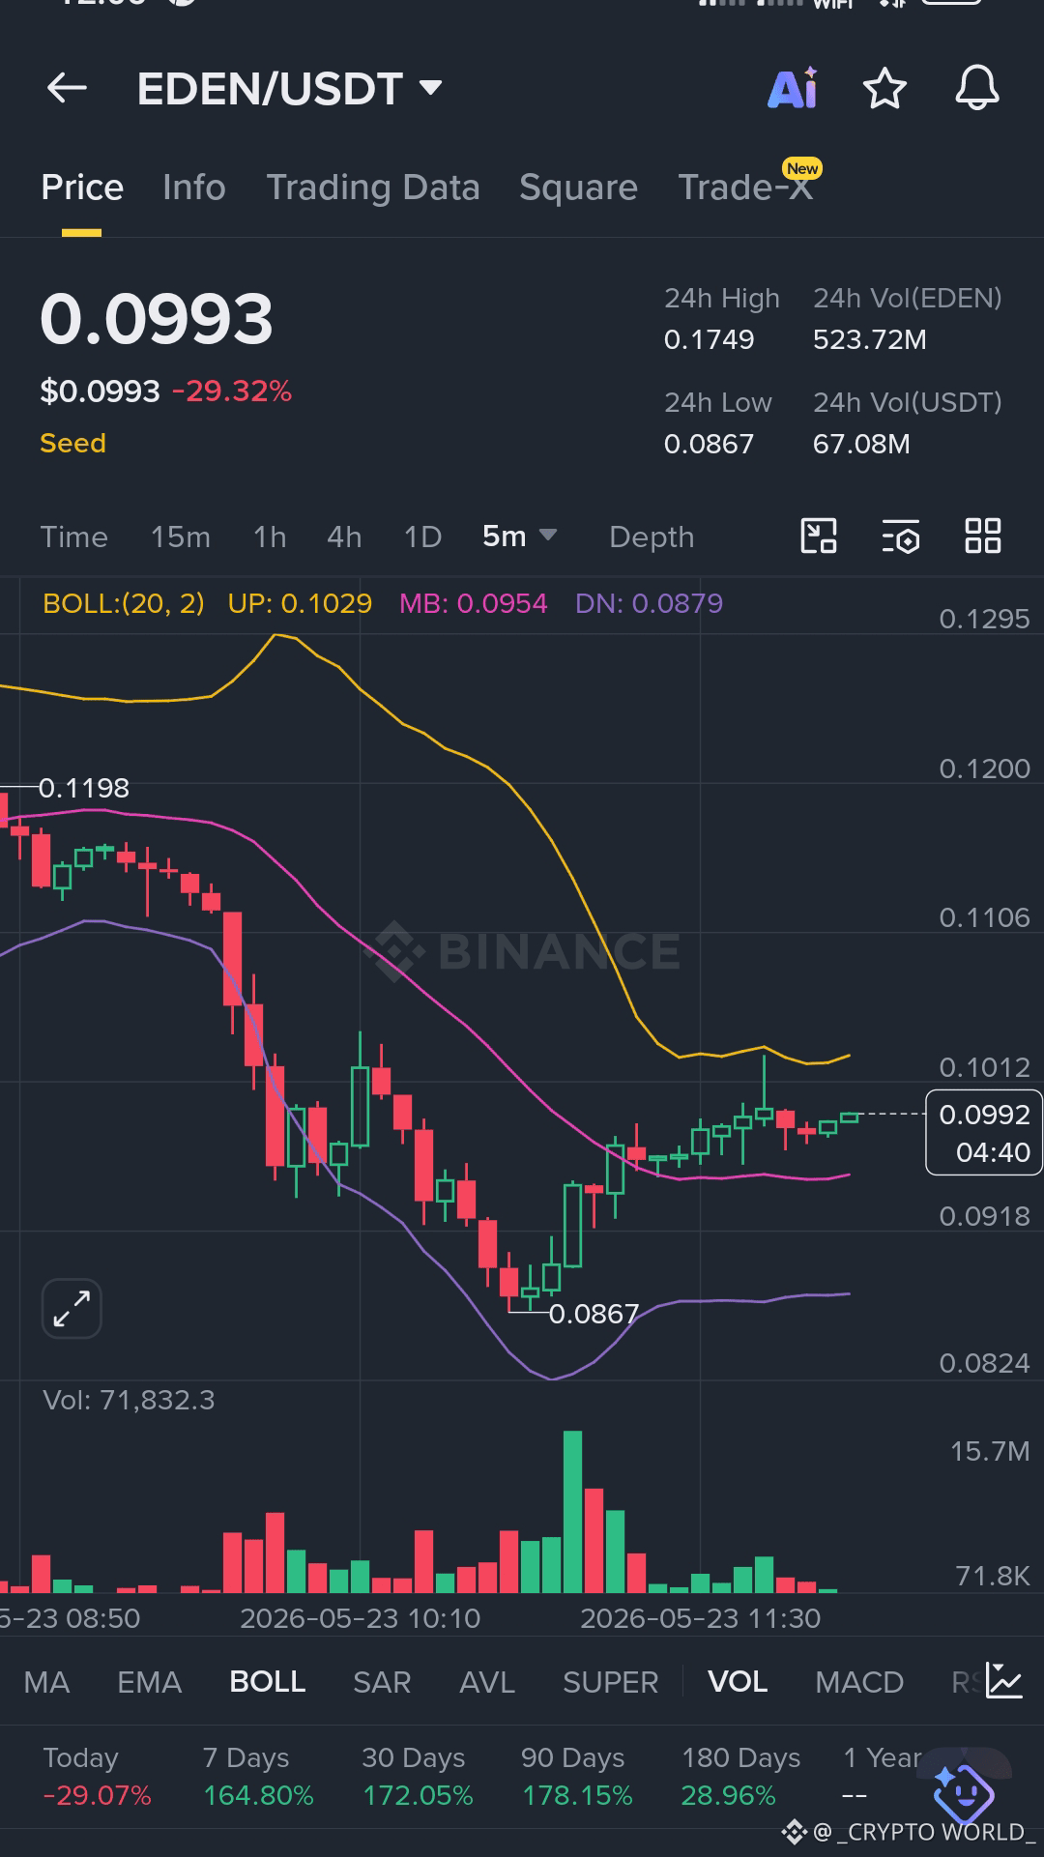This screenshot has height=1857, width=1044.
Task: Open chart indicator settings icon
Action: click(901, 536)
